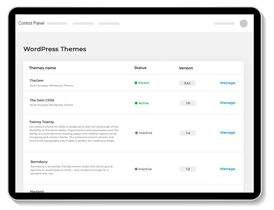Manage The Gem Child theme

coord(228,103)
